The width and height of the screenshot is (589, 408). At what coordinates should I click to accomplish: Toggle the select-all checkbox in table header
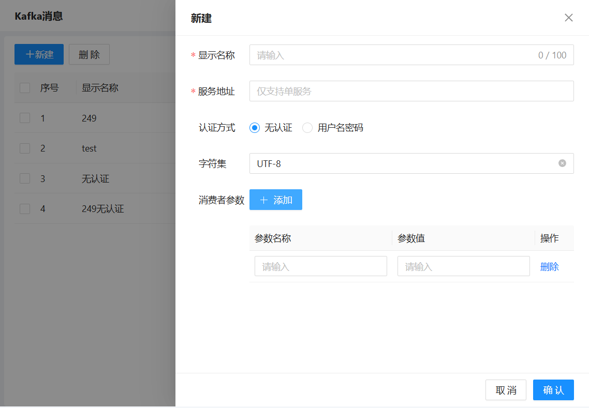click(25, 88)
